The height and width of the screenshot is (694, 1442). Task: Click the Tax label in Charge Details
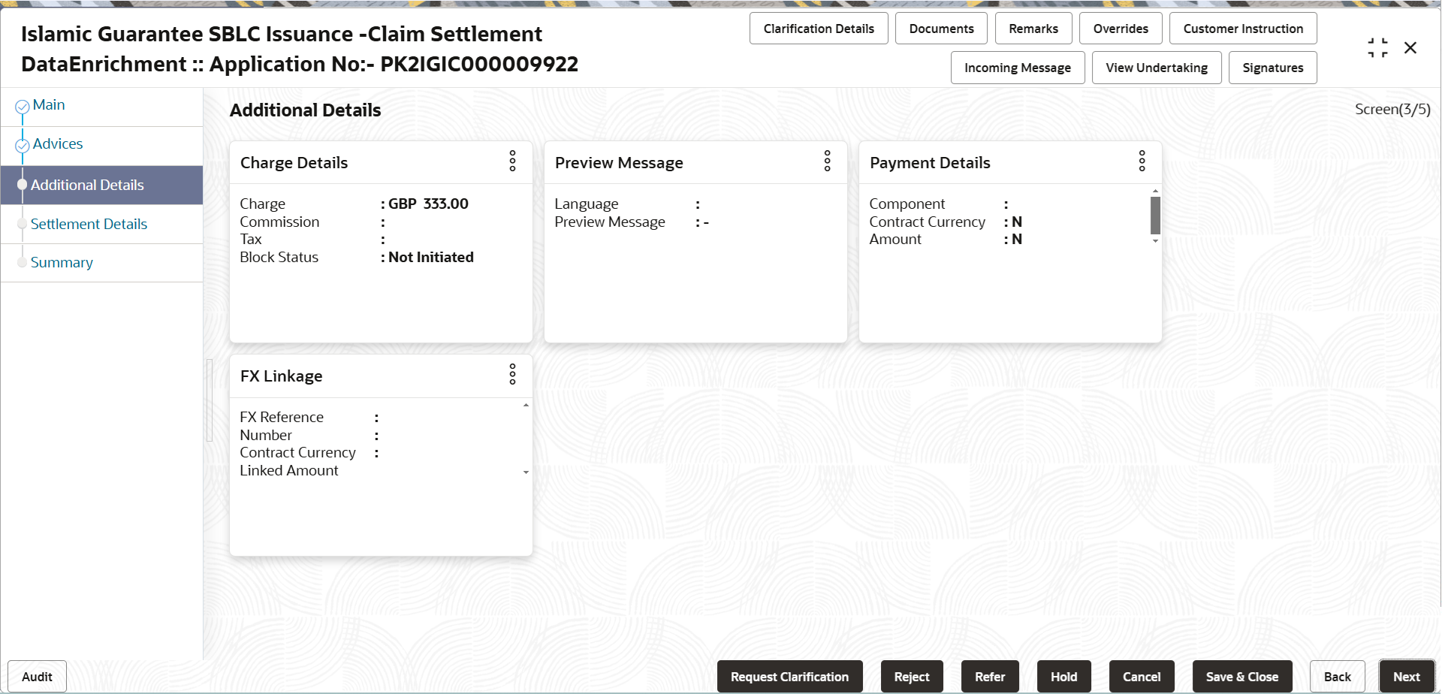pyautogui.click(x=251, y=239)
